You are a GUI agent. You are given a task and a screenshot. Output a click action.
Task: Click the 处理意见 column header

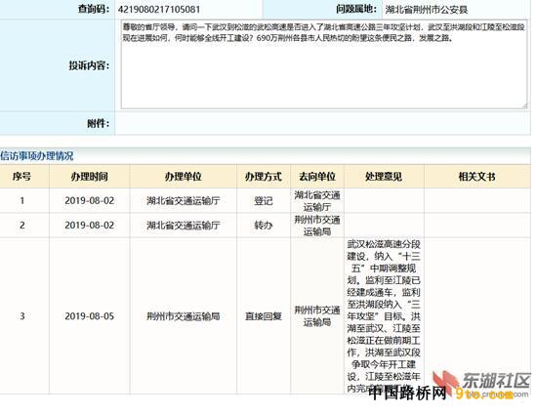[384, 177]
